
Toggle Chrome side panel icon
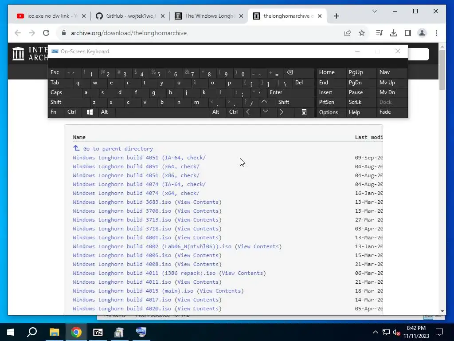408,33
